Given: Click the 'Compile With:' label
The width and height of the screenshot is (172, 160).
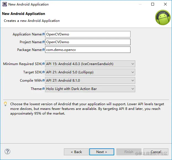Looking at the screenshot, I should (x=31, y=81).
